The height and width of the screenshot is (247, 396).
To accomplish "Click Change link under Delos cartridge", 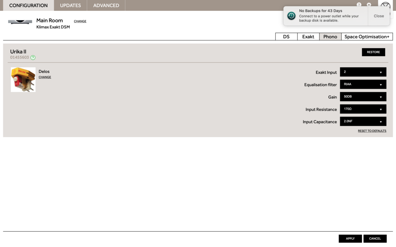I will (45, 77).
